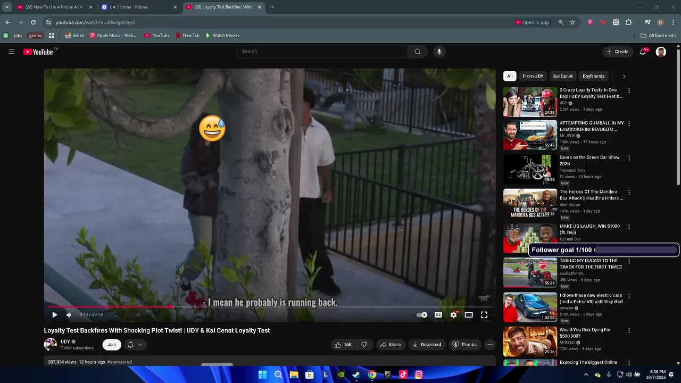Click the Create button

pos(617,52)
